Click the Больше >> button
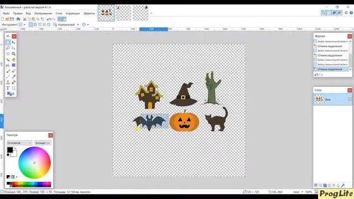Image resolution: width=354 pixels, height=199 pixels. click(x=43, y=143)
